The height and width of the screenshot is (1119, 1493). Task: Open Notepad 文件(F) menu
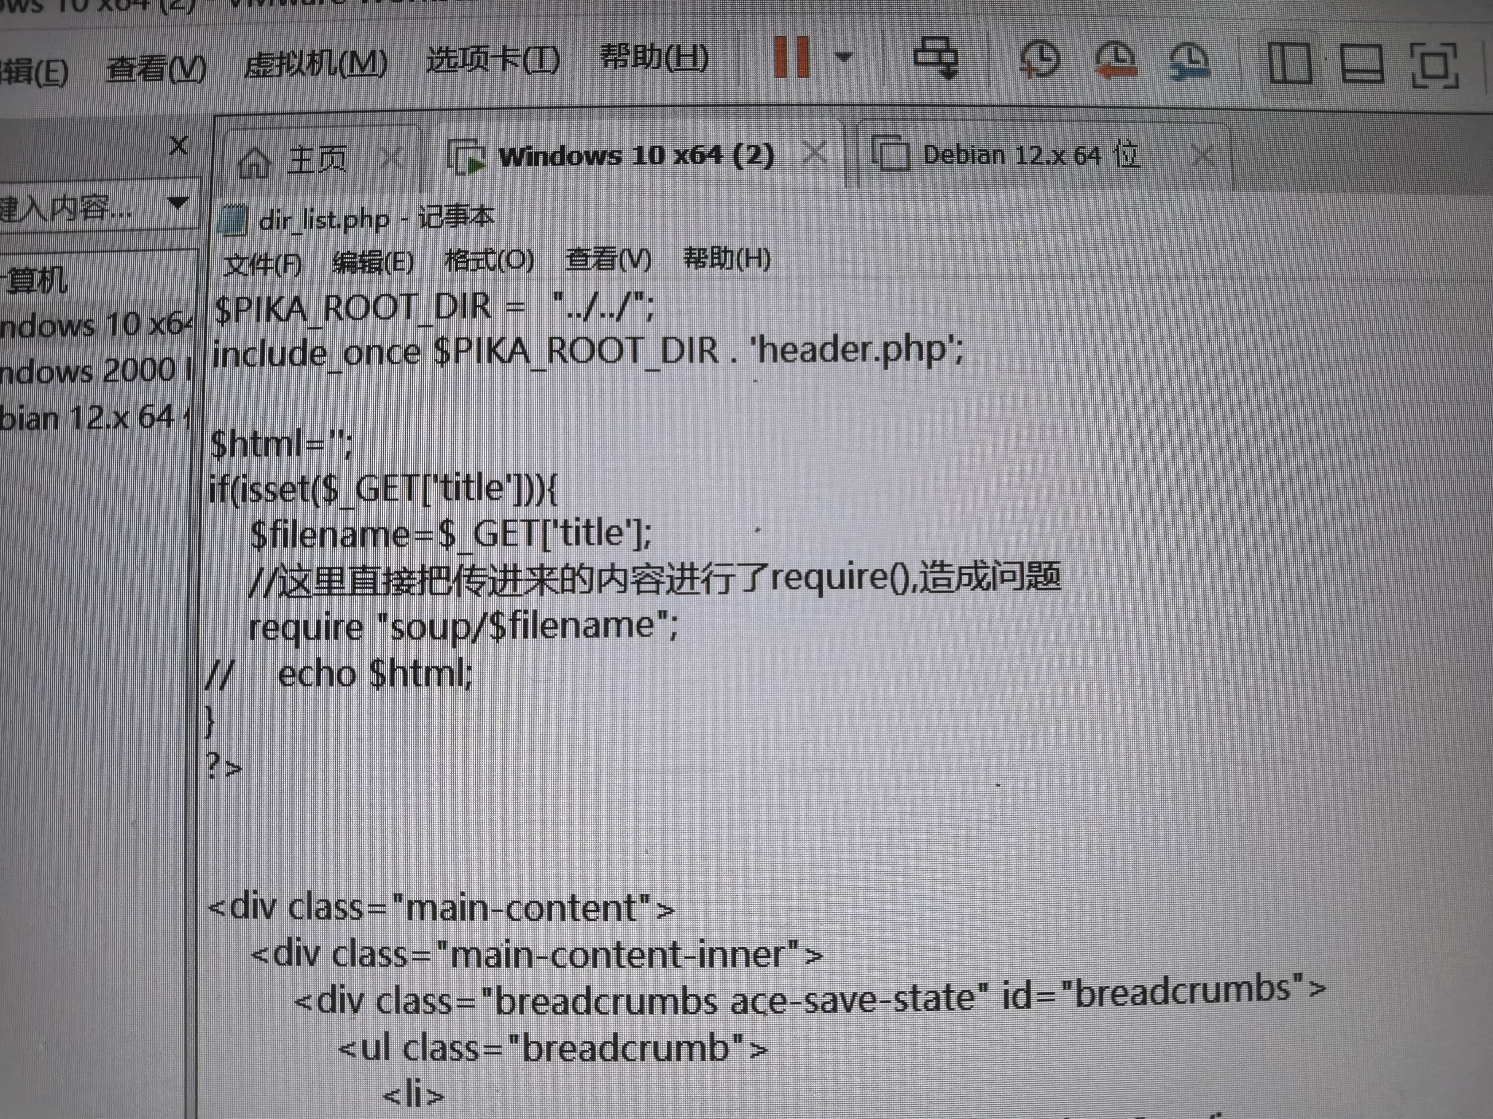point(262,264)
